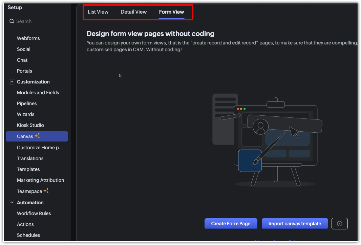Focus the Setup search field
Screen dimensions: 361x245
37,21
